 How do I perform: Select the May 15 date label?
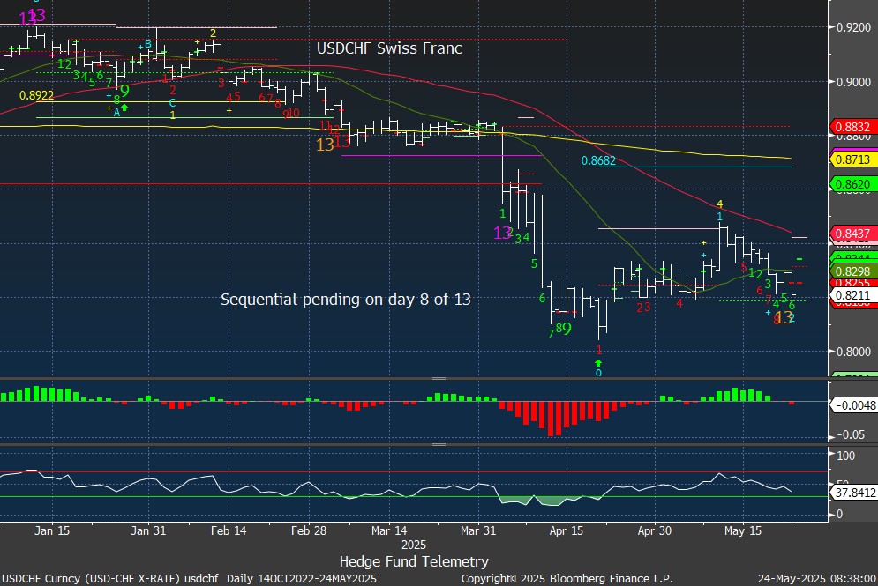(x=743, y=530)
